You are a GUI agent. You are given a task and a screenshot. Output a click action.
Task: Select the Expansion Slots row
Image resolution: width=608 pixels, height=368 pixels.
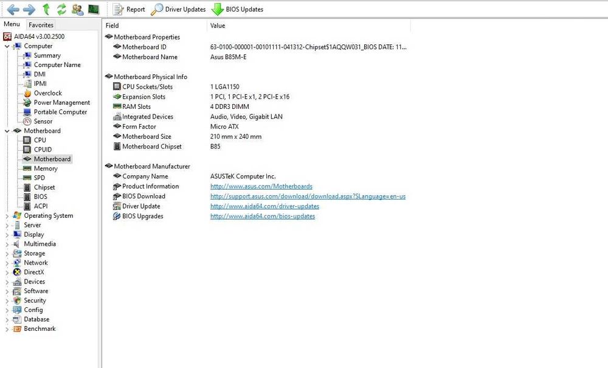[201, 97]
